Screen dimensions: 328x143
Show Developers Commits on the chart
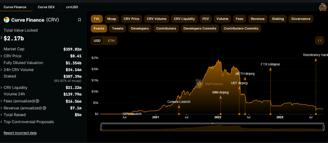[x=200, y=28]
